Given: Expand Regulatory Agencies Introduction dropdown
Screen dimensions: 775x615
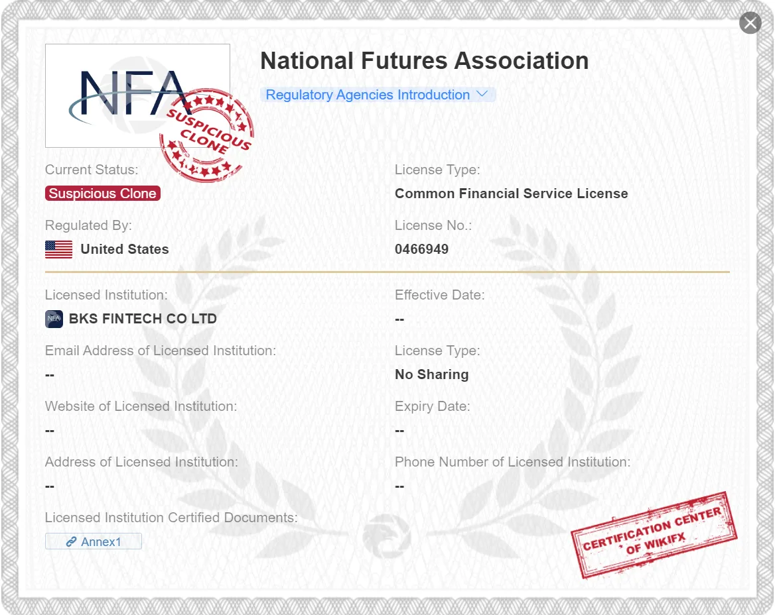Looking at the screenshot, I should pos(378,95).
